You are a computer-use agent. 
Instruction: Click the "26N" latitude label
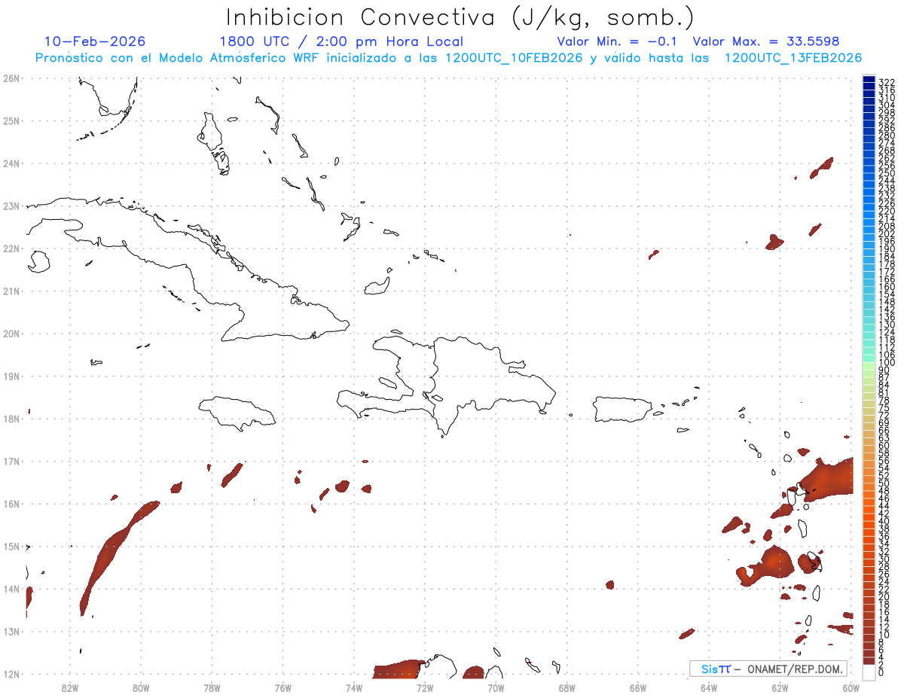click(11, 78)
